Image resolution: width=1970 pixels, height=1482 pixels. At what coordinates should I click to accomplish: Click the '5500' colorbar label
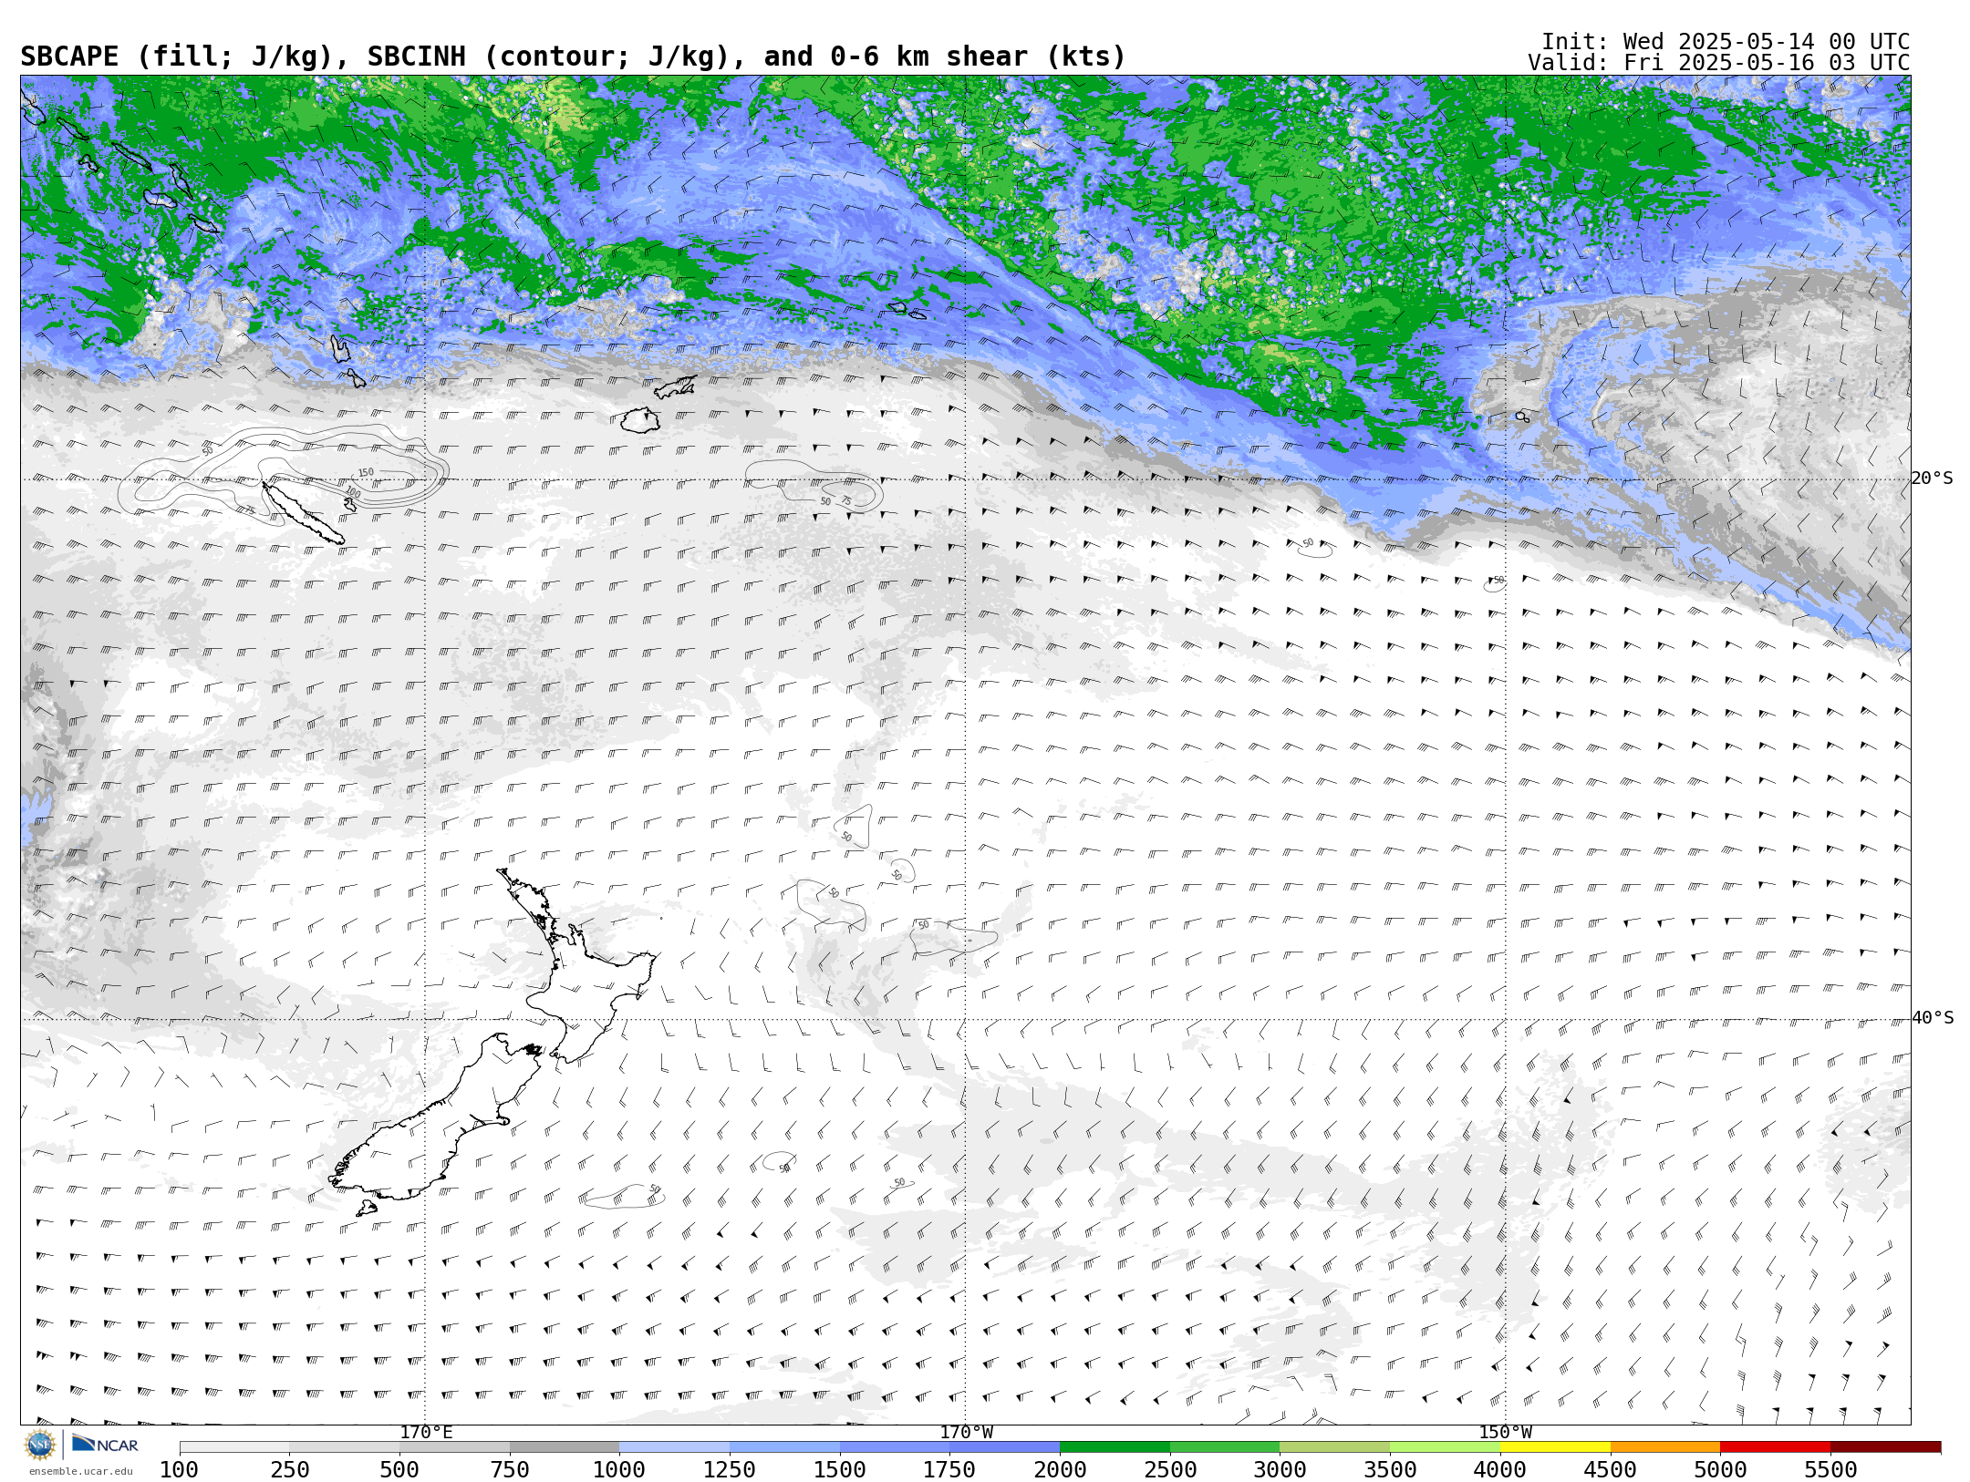tap(1830, 1469)
